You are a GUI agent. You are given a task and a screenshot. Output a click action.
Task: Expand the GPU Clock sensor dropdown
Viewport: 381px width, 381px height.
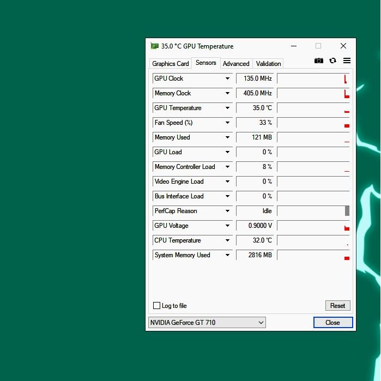click(227, 78)
